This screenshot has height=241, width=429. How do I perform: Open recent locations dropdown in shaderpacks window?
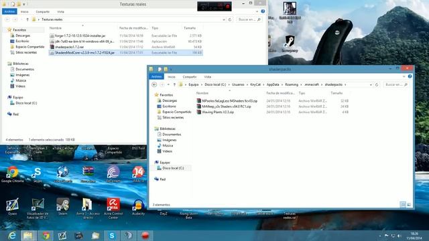click(x=168, y=85)
